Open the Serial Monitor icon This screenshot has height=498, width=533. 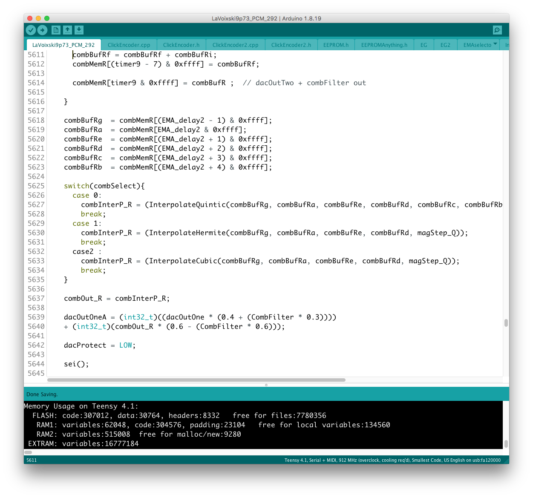[497, 30]
